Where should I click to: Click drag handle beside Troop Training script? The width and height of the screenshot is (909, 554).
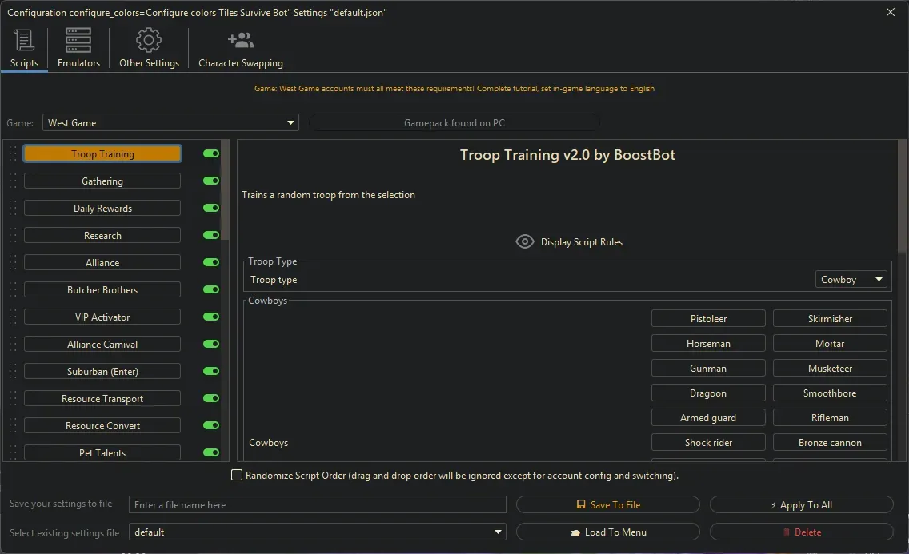13,154
